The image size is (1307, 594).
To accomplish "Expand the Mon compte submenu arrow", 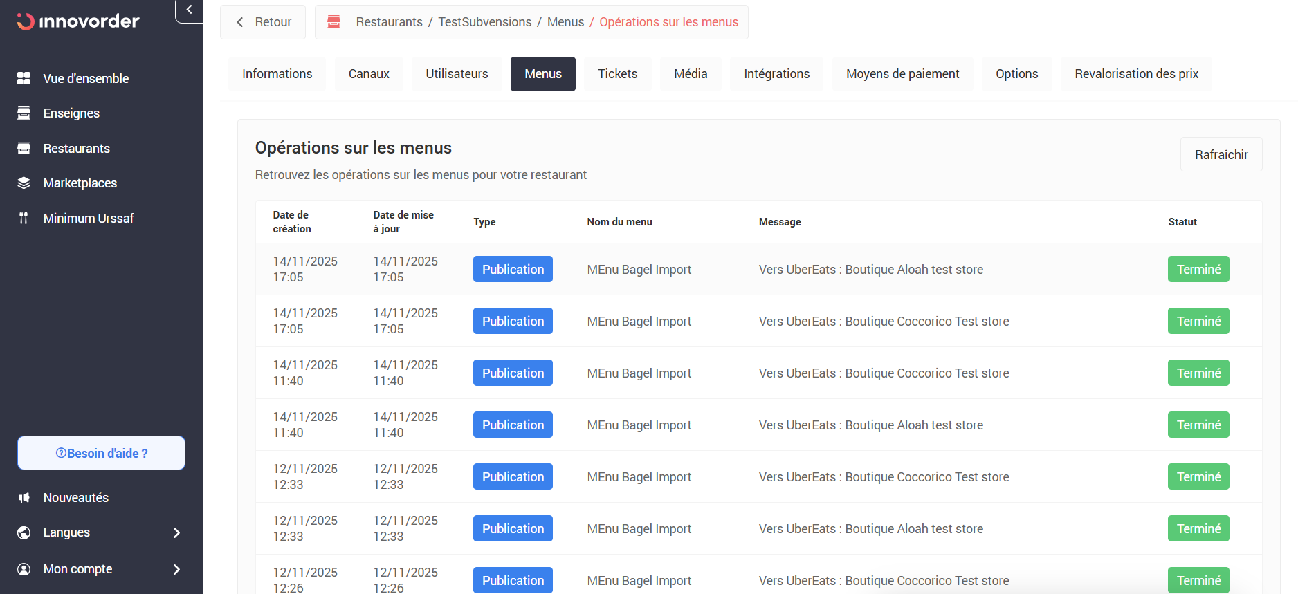I will pyautogui.click(x=176, y=569).
